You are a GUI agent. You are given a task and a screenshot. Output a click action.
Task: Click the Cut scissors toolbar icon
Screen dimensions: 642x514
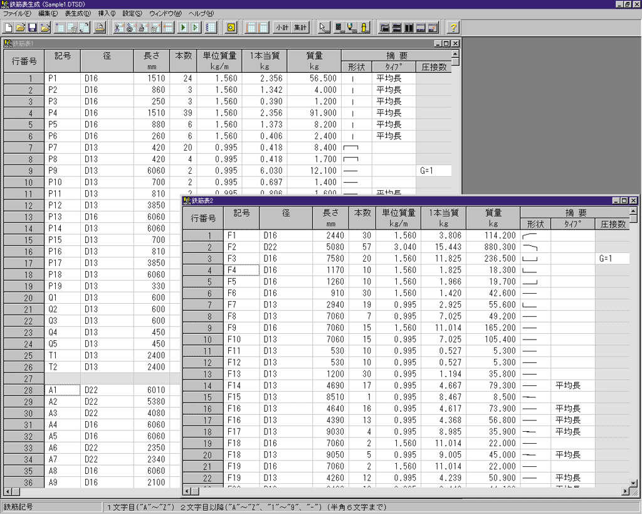point(118,28)
